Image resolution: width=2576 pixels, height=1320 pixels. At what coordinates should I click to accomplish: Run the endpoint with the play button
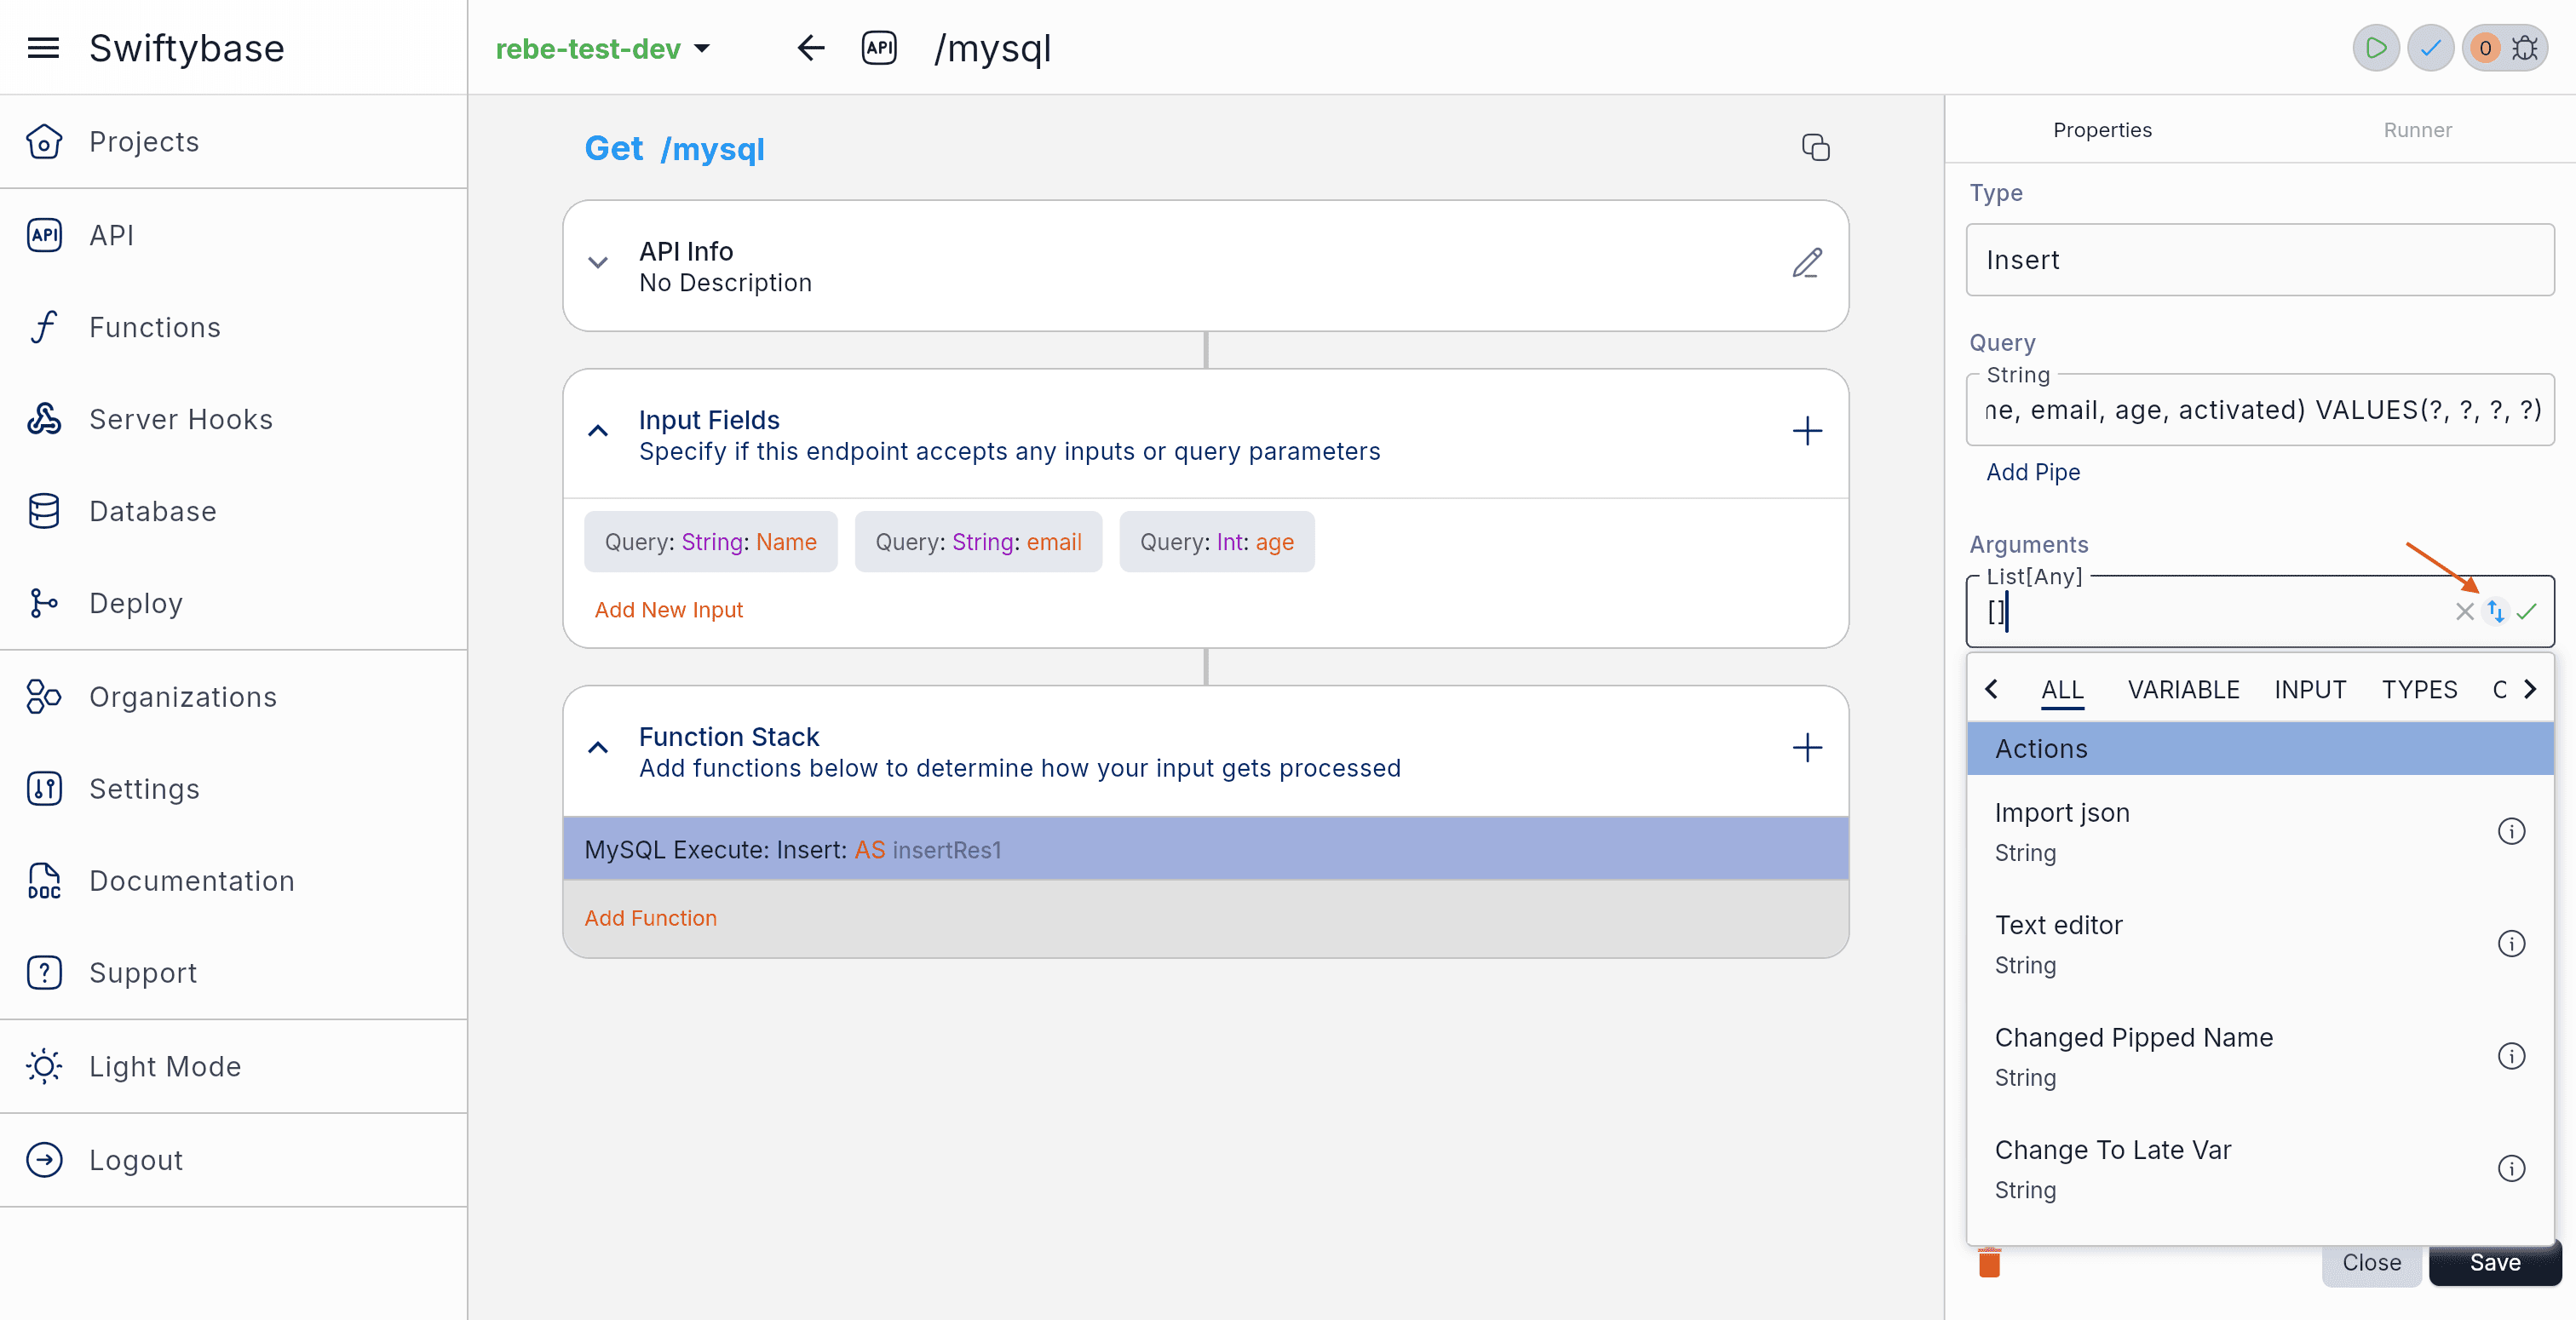click(2375, 47)
